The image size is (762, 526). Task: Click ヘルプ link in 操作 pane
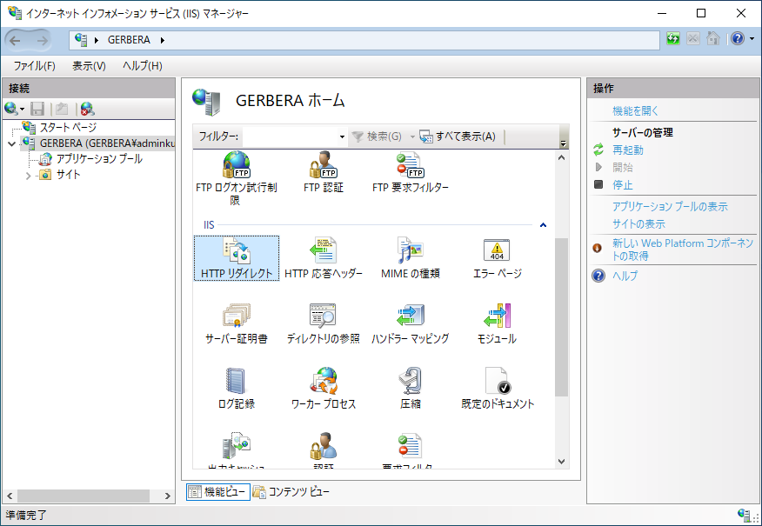[x=625, y=276]
